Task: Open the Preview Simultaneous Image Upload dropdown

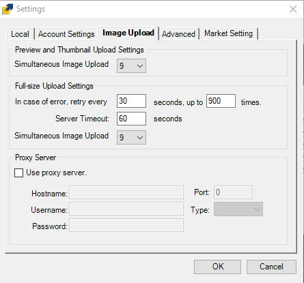Action: (131, 66)
